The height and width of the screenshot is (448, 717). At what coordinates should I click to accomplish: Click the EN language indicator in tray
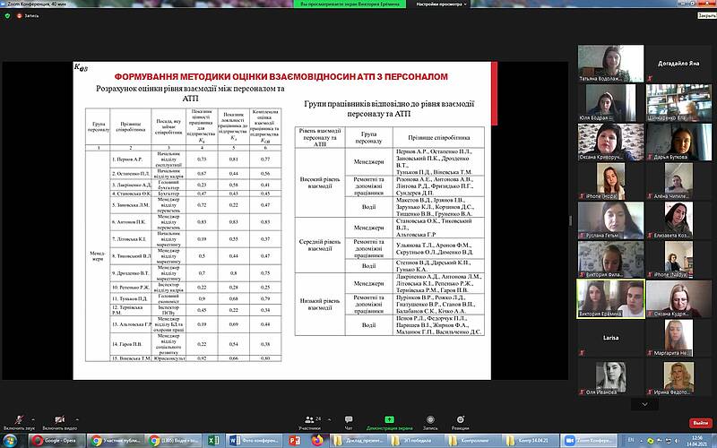point(631,440)
